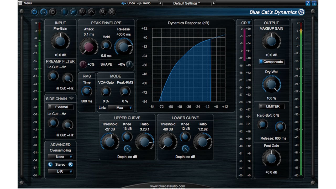Open the www.bluecataudio.com link
336x189 pixels.
pos(167,186)
